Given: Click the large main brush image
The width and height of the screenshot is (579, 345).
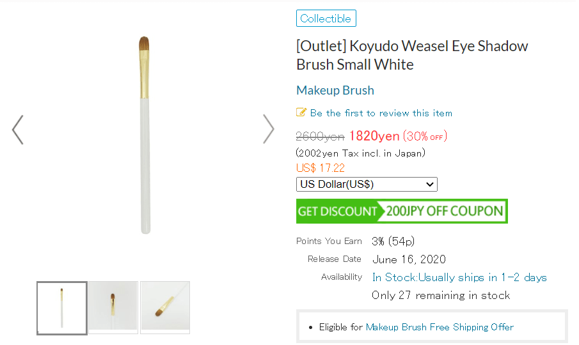Looking at the screenshot, I should tap(145, 135).
